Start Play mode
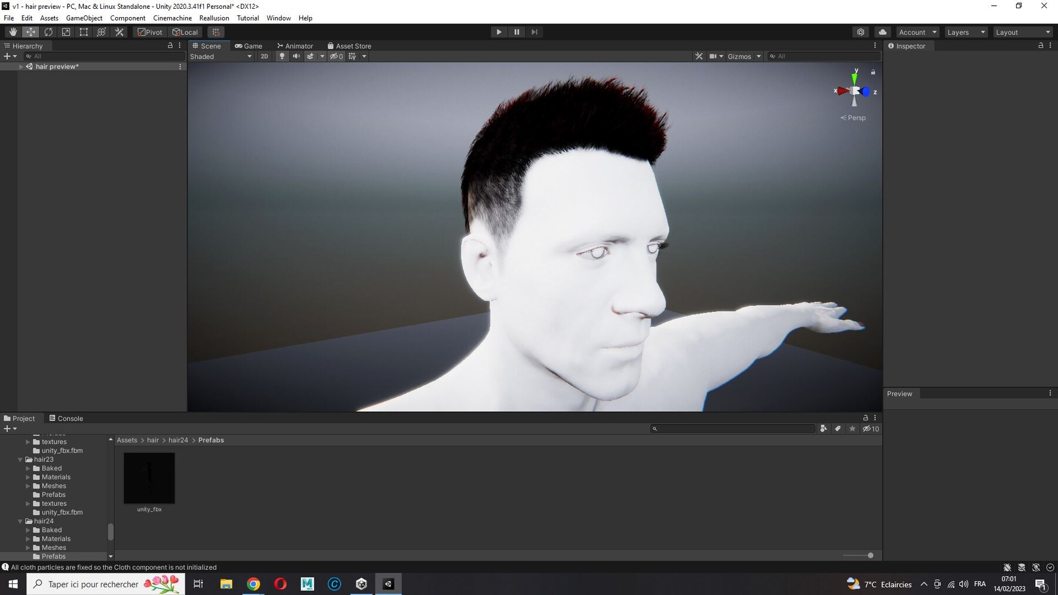 point(498,32)
